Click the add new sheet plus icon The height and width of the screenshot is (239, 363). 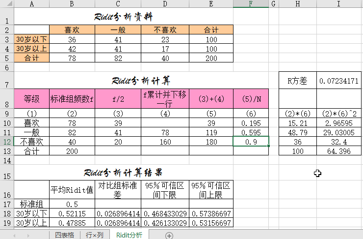click(x=169, y=236)
